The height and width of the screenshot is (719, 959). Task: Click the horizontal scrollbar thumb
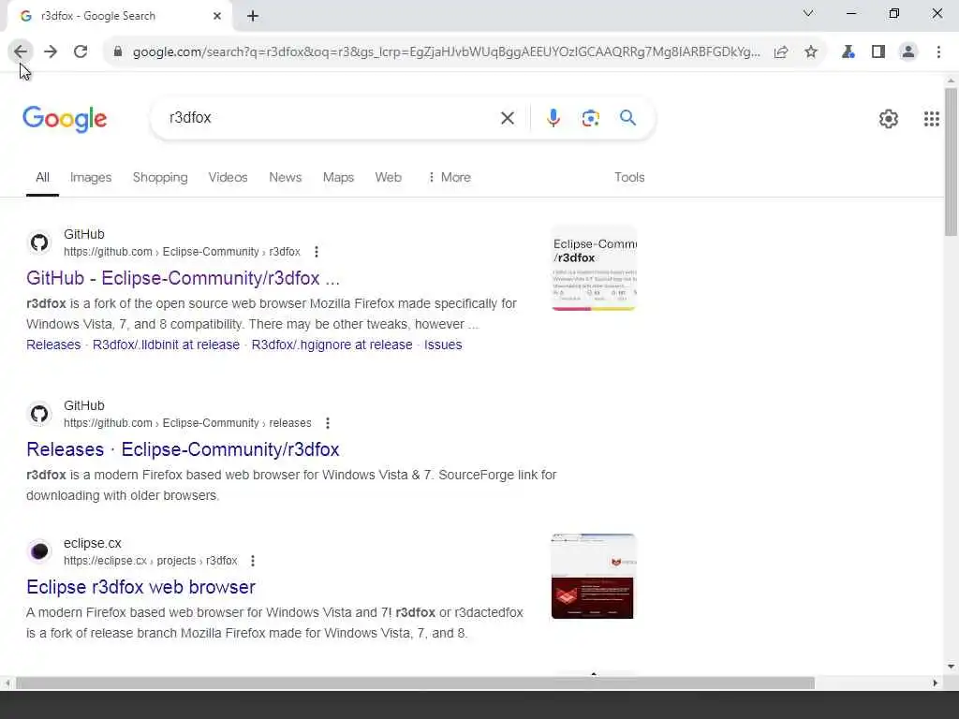415,682
